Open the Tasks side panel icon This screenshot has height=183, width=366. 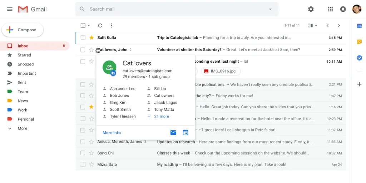coord(359,58)
